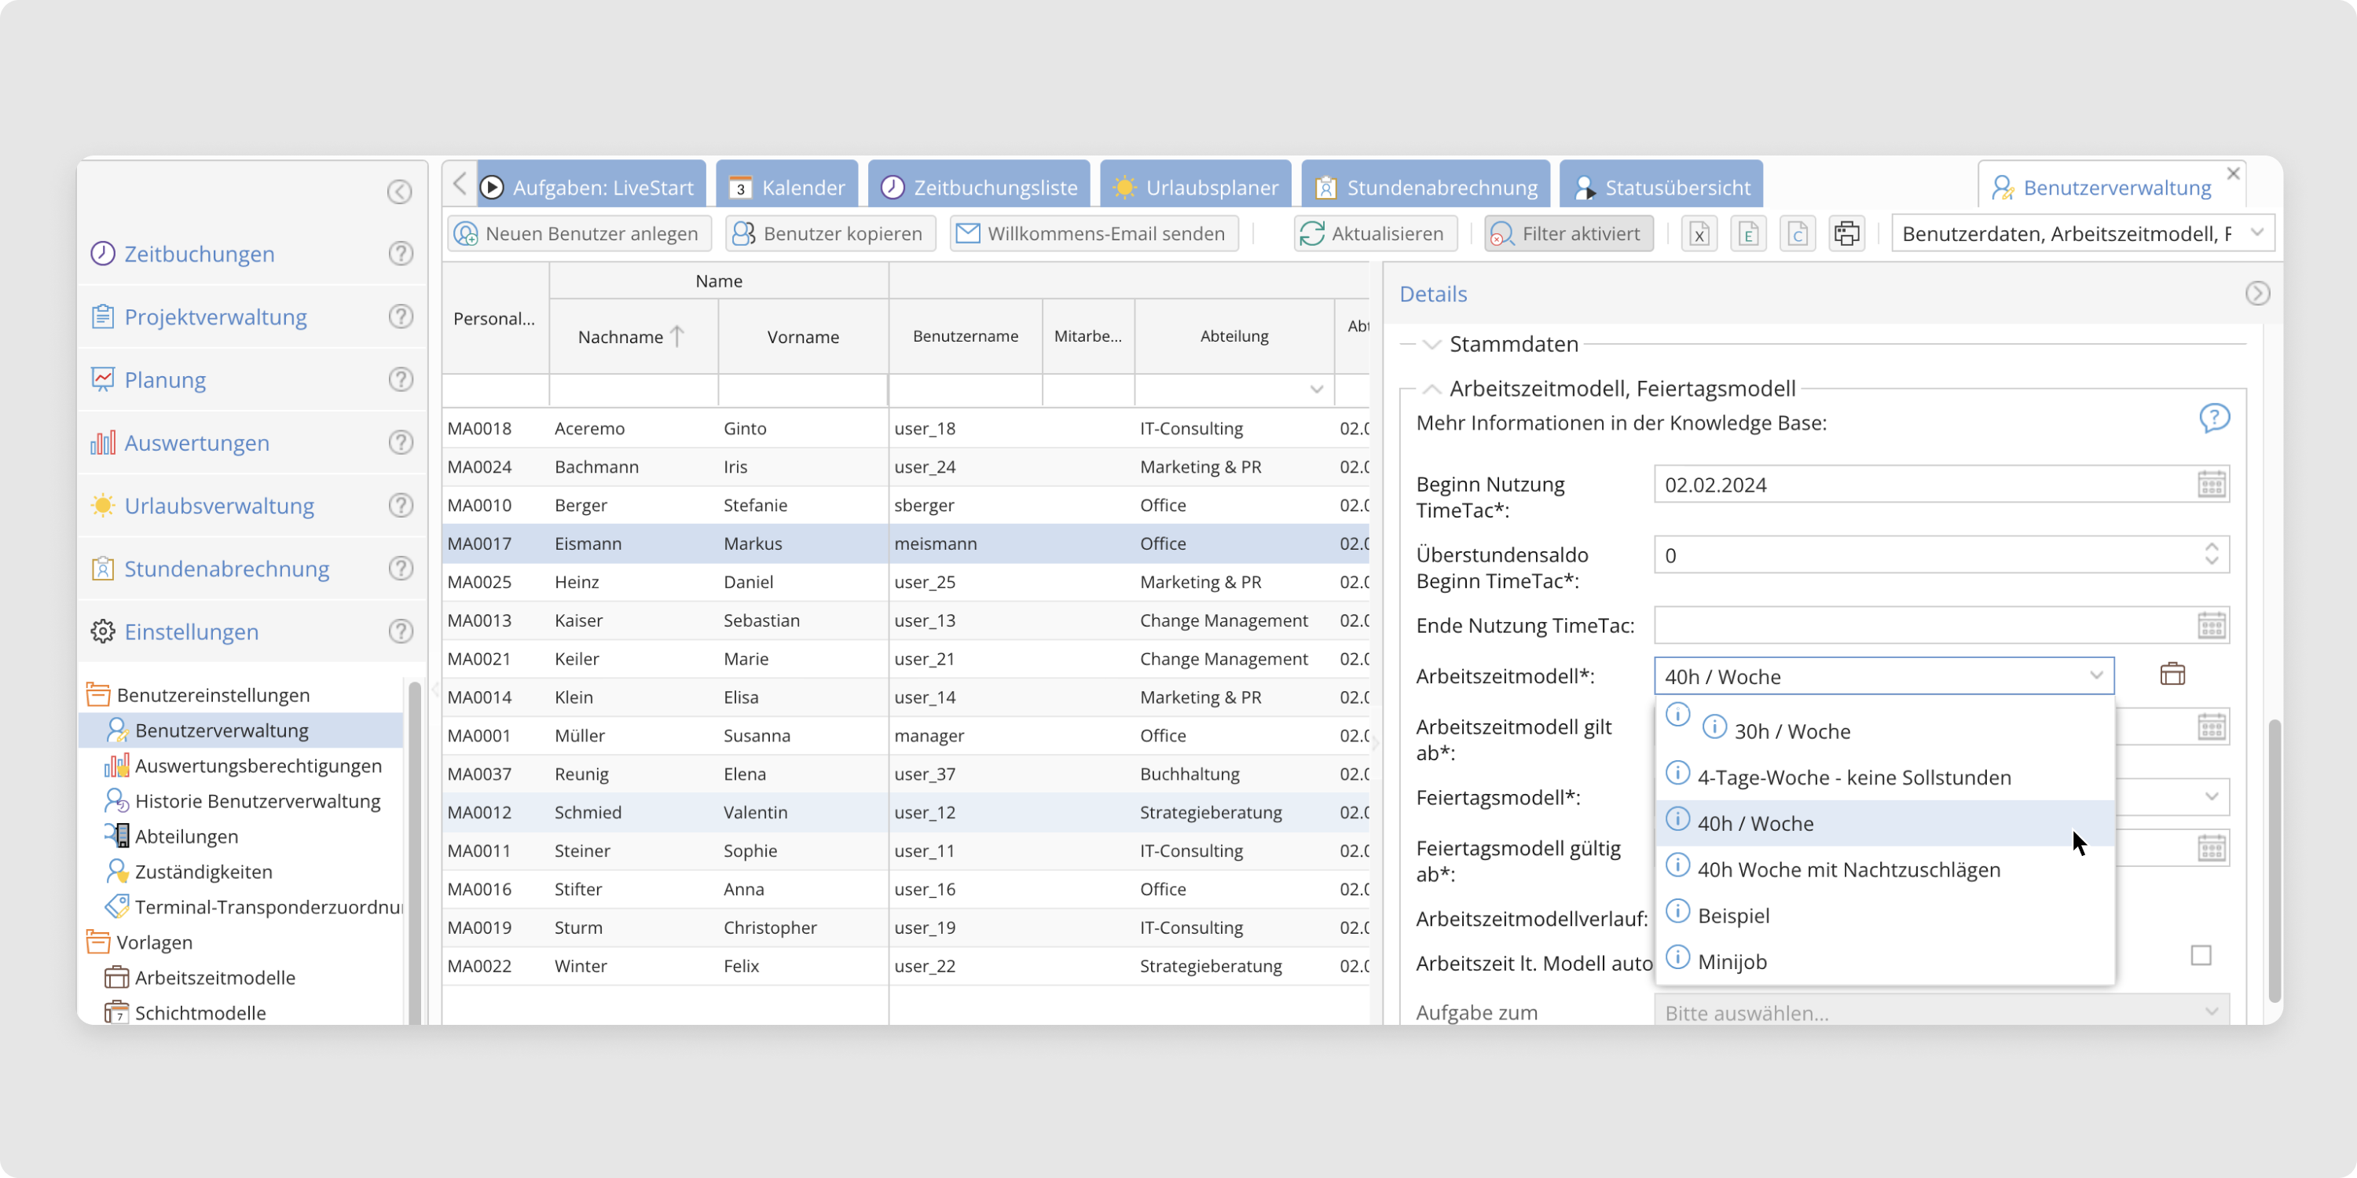Open the Benutzerdaten view layout dropdown
This screenshot has width=2357, height=1178.
click(2257, 233)
